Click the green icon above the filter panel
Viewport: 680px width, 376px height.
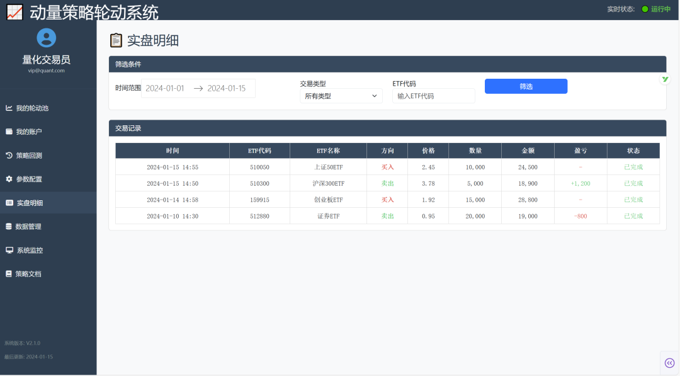pos(665,79)
